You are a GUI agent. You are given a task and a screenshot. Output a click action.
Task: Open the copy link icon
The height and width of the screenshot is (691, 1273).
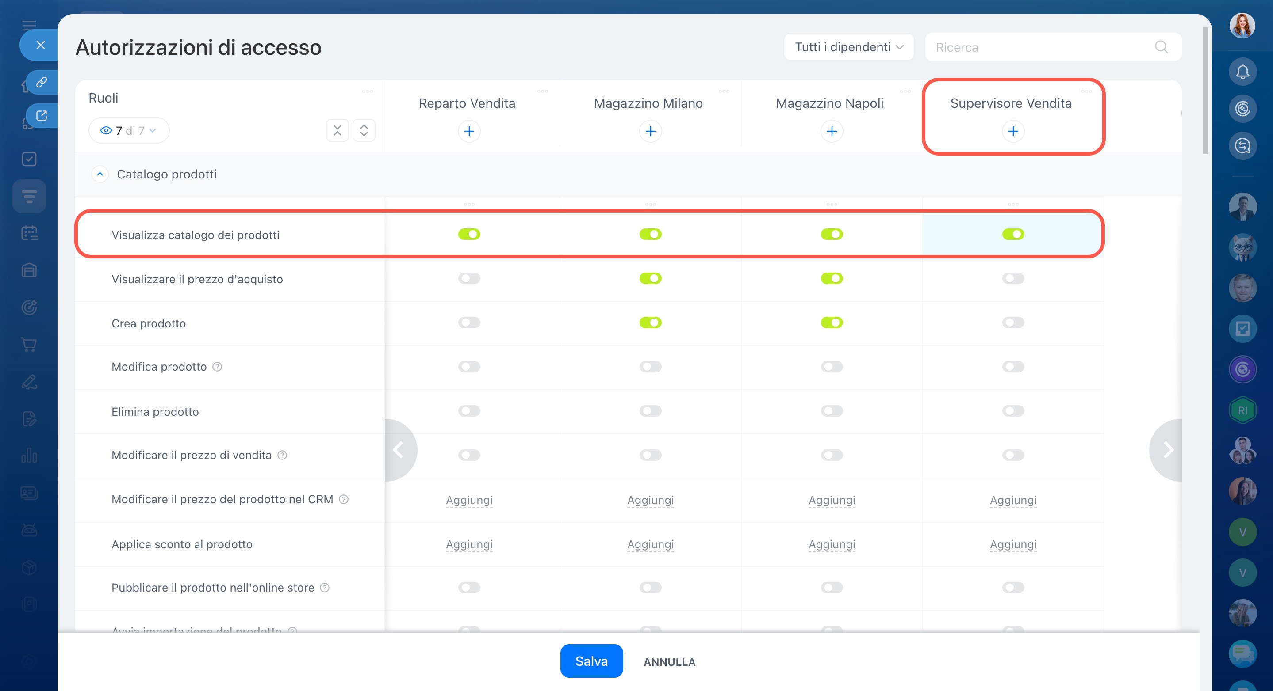42,82
